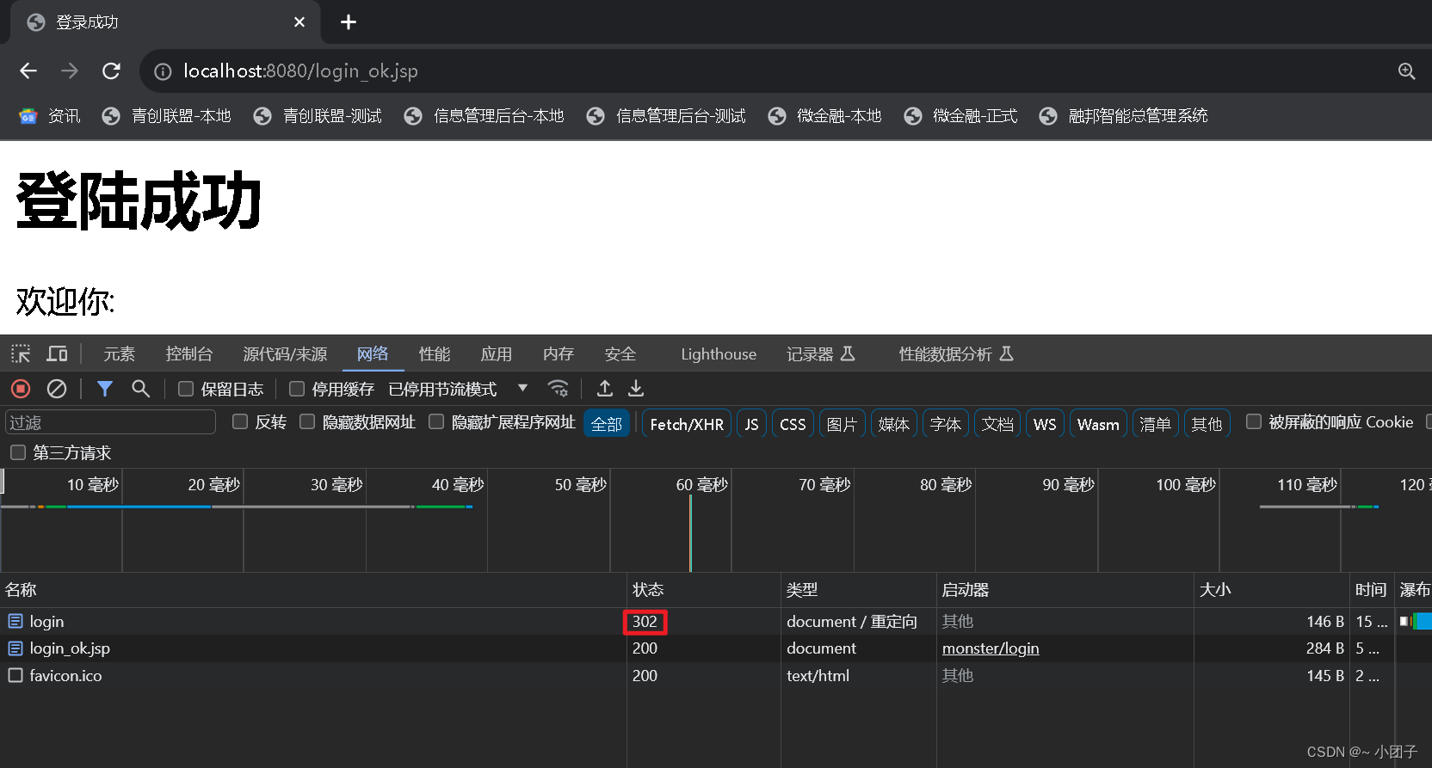The image size is (1432, 768).
Task: Open the network conditions wifi icon
Action: (x=559, y=389)
